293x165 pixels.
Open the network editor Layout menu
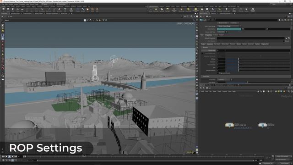tap(225, 92)
